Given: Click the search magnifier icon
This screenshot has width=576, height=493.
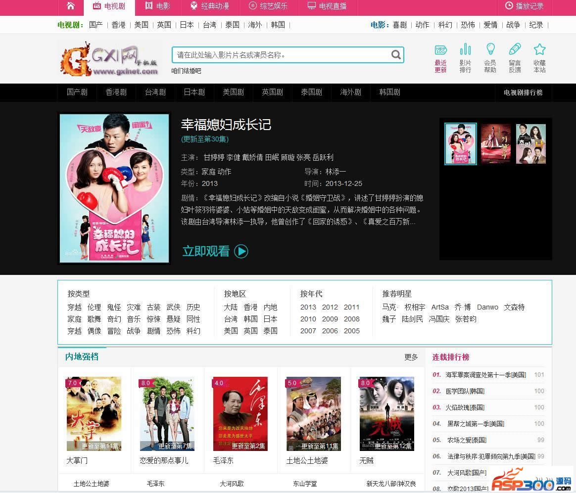Looking at the screenshot, I should point(396,55).
